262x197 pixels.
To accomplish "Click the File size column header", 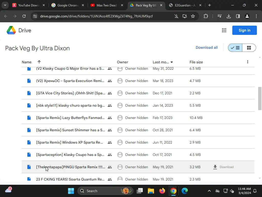I will click(x=196, y=62).
